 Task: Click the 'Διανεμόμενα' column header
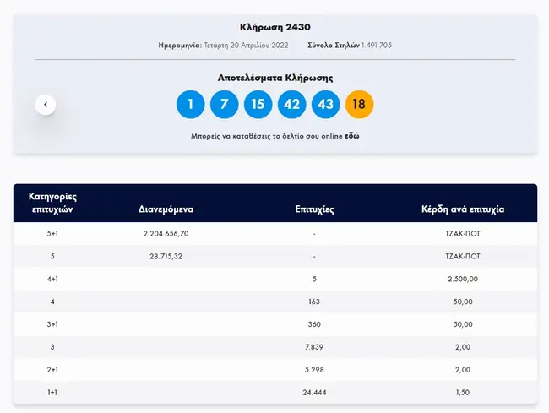pos(166,209)
